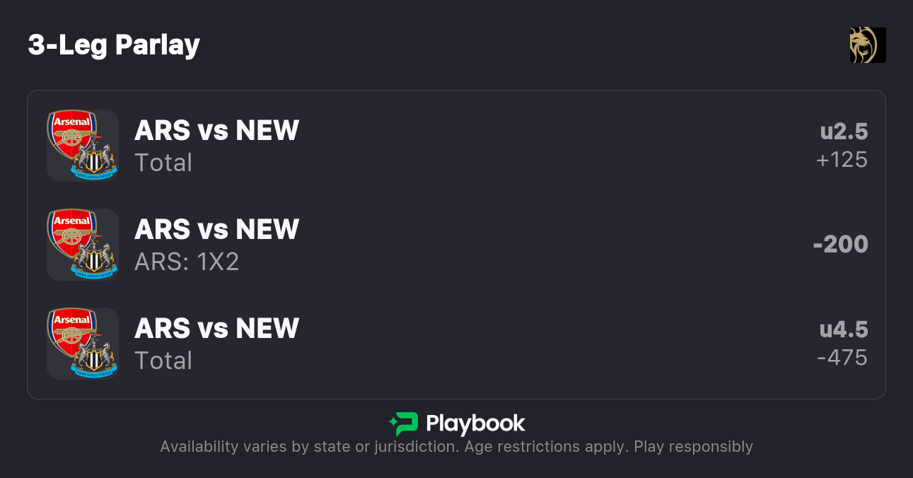Click the "3-Leg Parlay" heading
This screenshot has height=478, width=913.
click(114, 45)
